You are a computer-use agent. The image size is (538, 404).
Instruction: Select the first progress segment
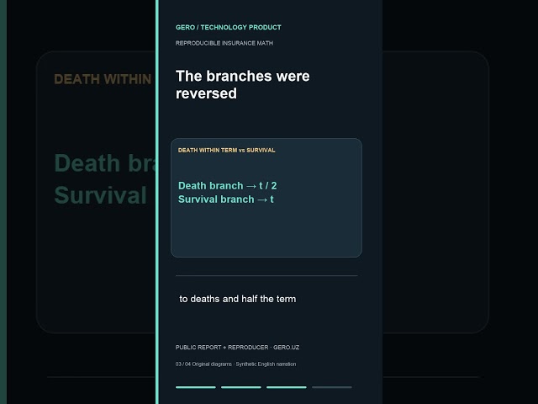[196, 387]
